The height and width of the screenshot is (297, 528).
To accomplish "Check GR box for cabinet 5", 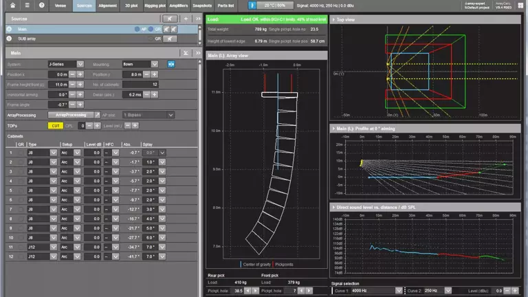I will point(21,190).
